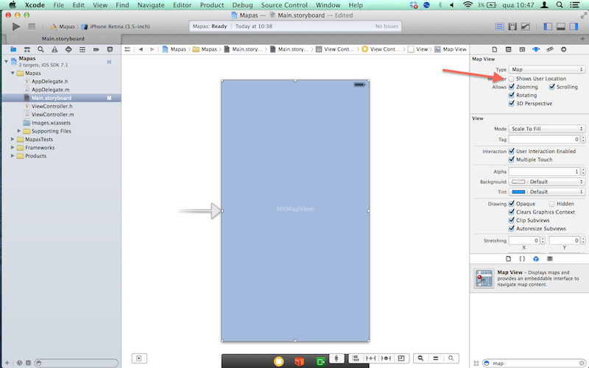Expand Products group

pos(13,156)
